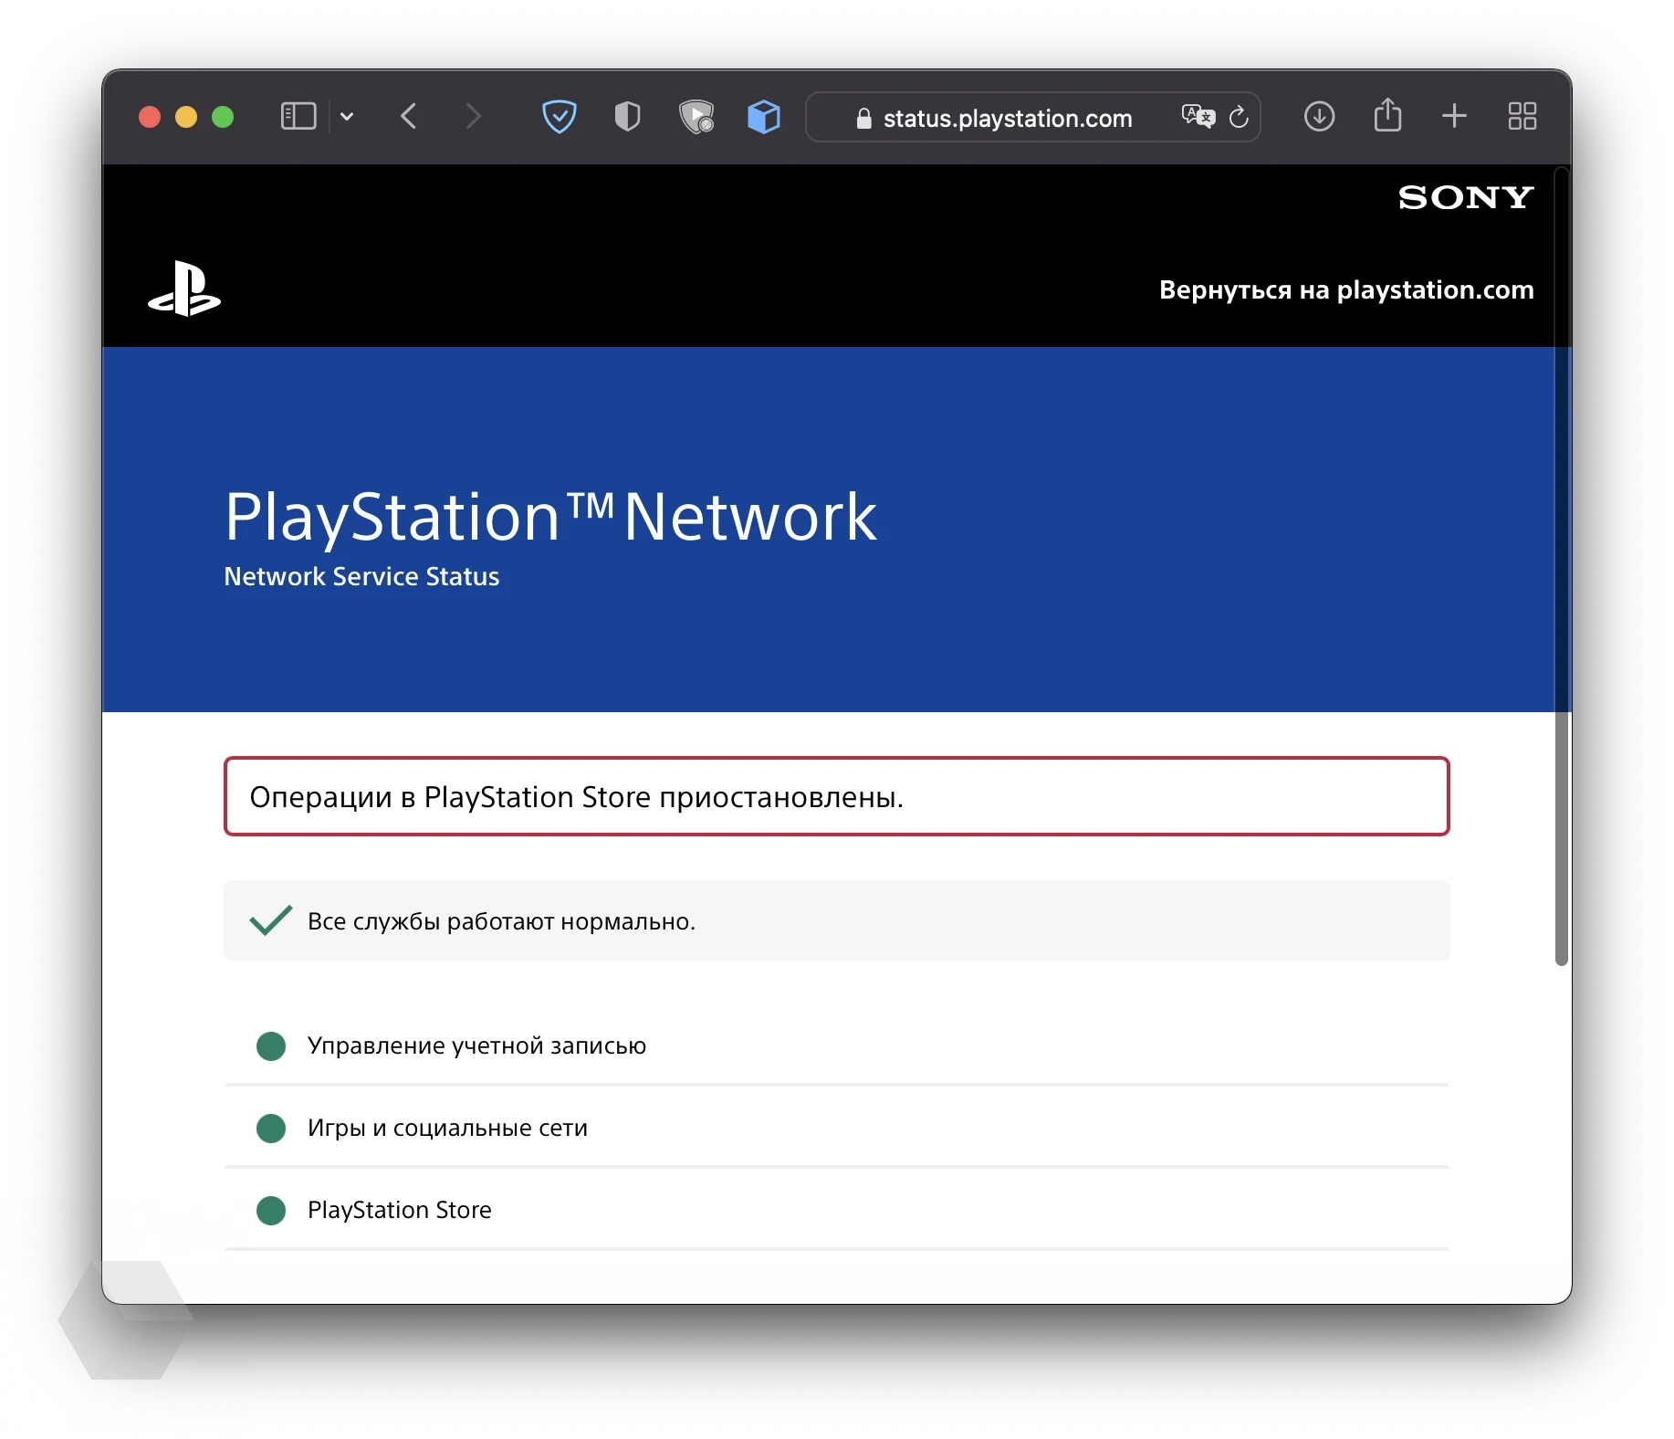The width and height of the screenshot is (1674, 1439).
Task: Go back to the previous page
Action: click(409, 117)
